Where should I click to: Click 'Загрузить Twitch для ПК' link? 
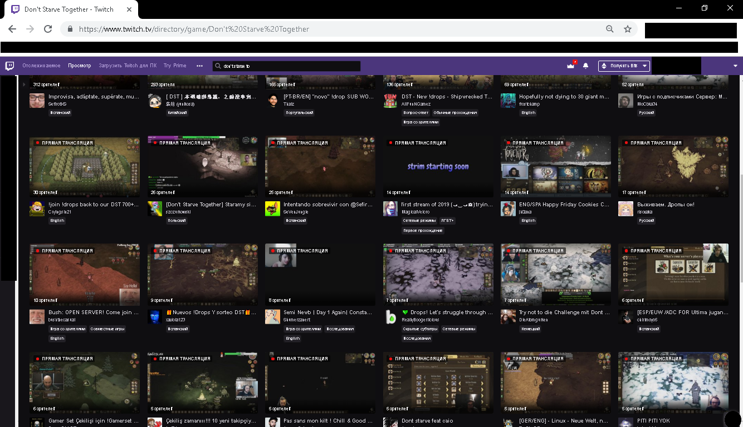pyautogui.click(x=128, y=66)
